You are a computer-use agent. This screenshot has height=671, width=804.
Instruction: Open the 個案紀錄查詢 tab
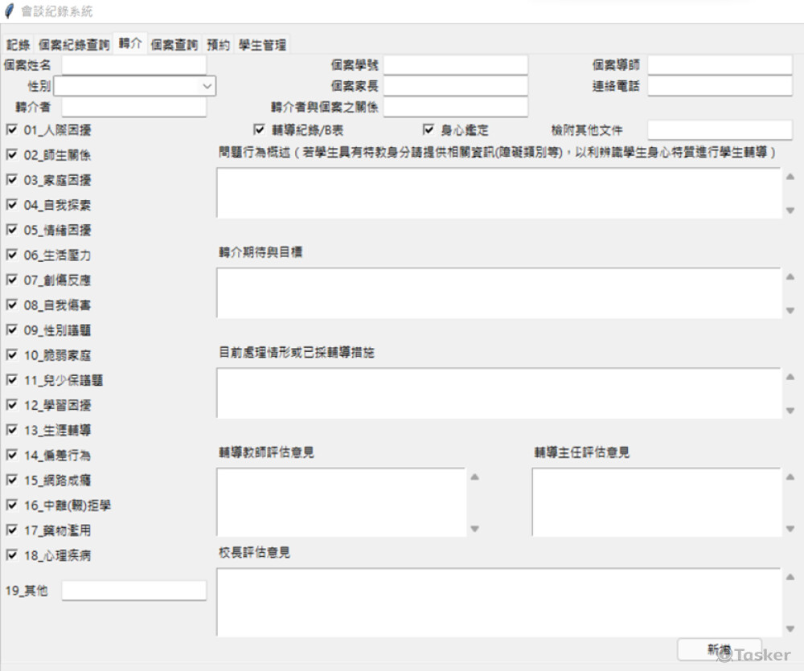pyautogui.click(x=74, y=45)
